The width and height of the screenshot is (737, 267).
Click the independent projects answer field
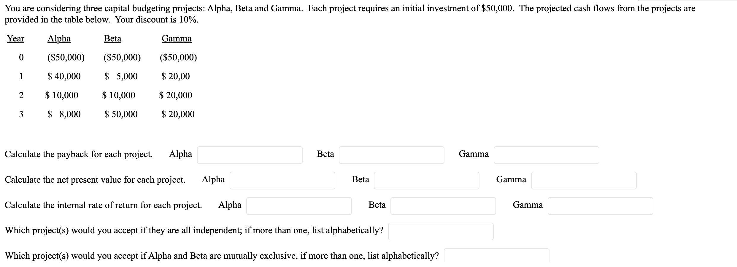pos(441,231)
